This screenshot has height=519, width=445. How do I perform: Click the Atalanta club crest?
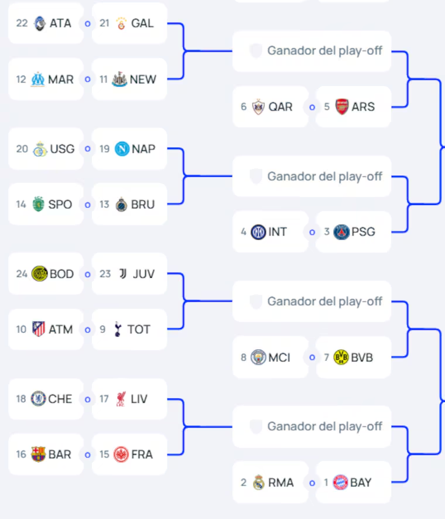40,23
